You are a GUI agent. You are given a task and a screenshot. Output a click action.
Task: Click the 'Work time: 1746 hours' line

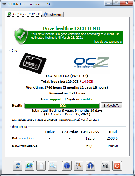67,87
